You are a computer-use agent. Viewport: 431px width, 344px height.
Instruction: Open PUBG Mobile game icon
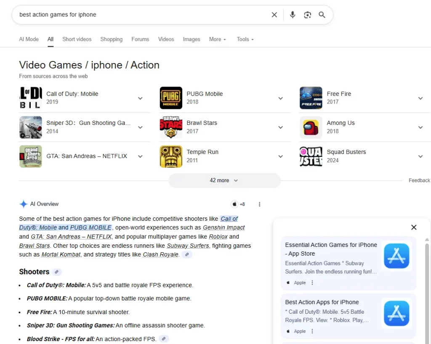(x=171, y=98)
